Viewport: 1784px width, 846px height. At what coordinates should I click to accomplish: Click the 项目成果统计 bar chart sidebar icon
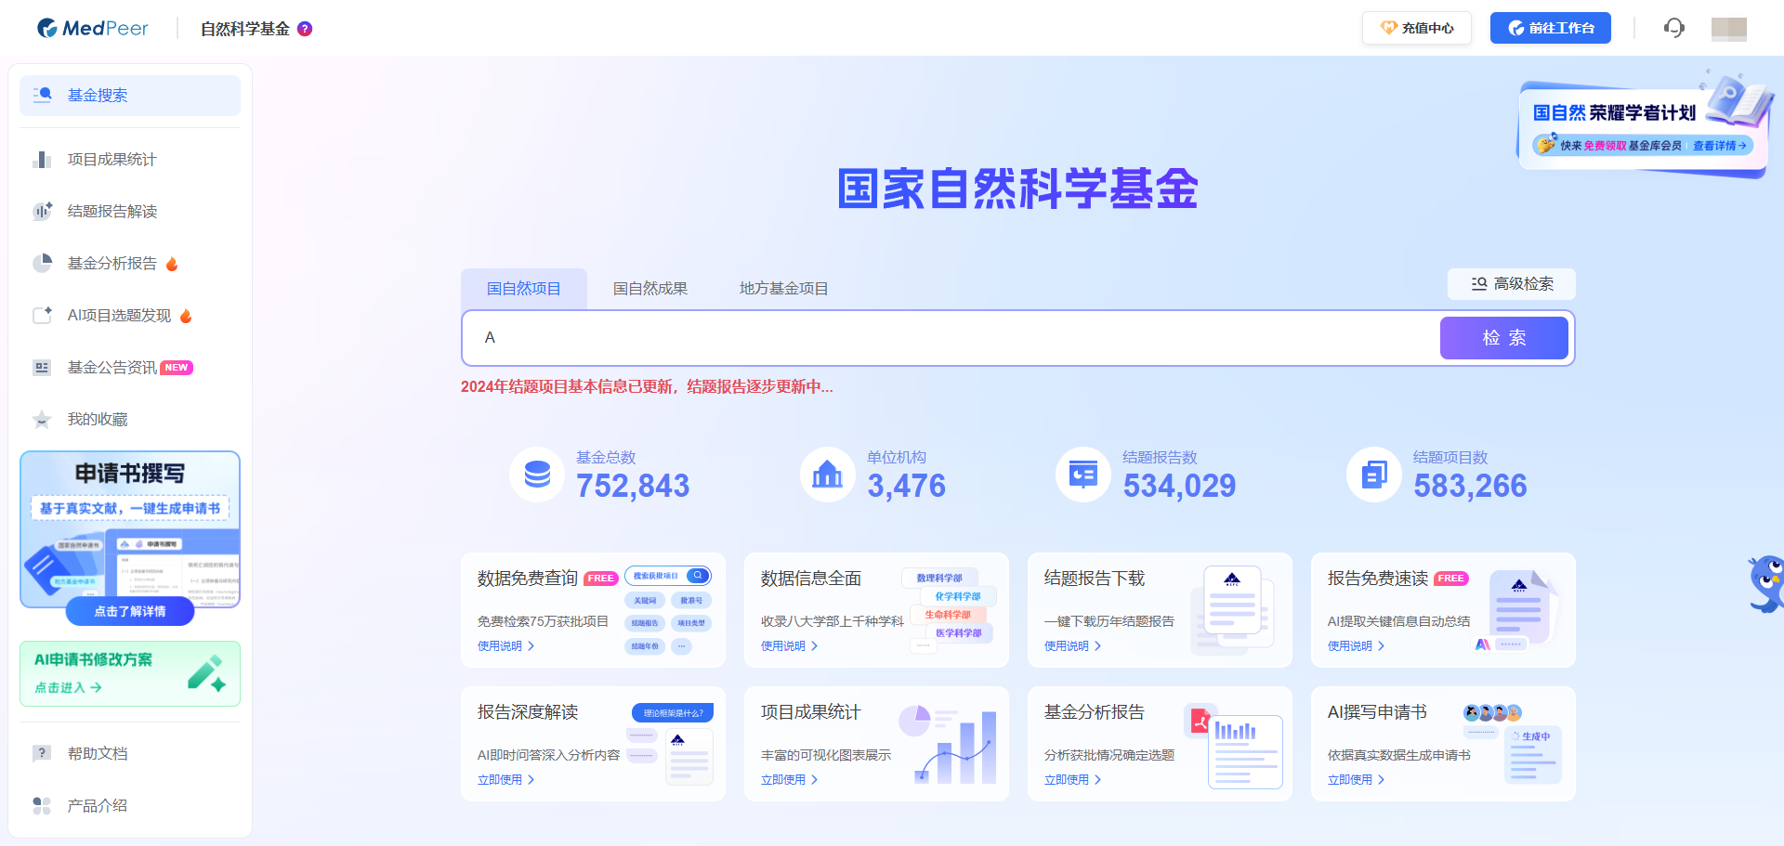pos(43,160)
